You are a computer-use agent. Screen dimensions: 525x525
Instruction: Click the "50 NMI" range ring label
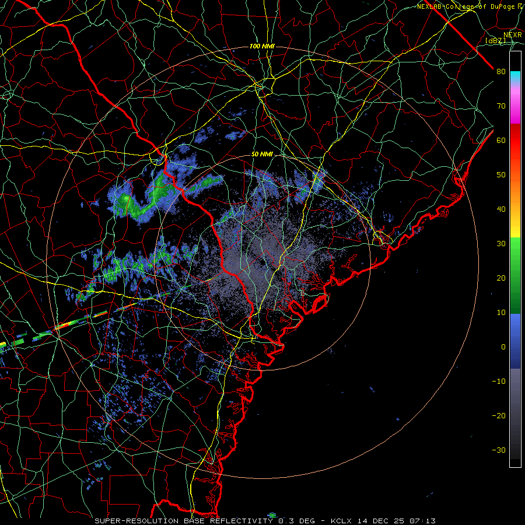tap(262, 155)
